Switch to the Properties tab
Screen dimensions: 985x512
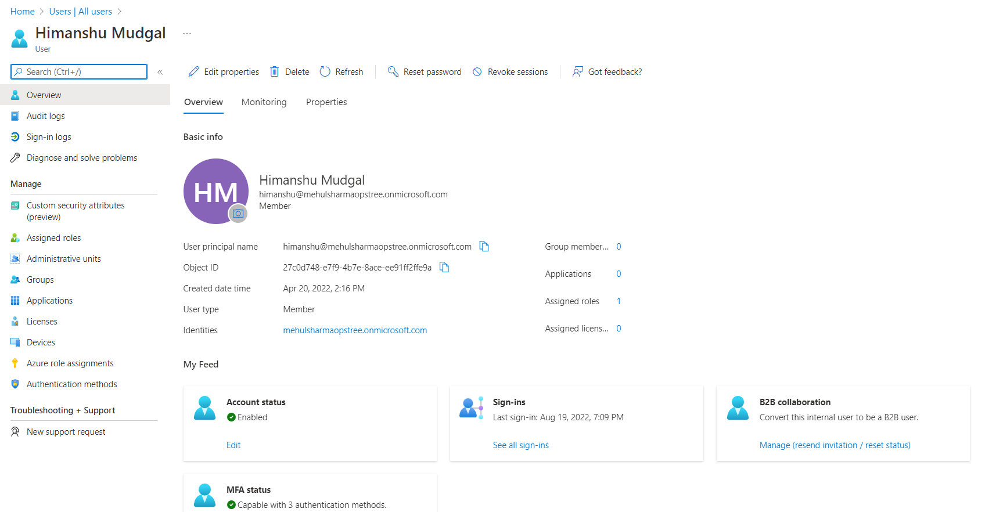[x=326, y=102]
